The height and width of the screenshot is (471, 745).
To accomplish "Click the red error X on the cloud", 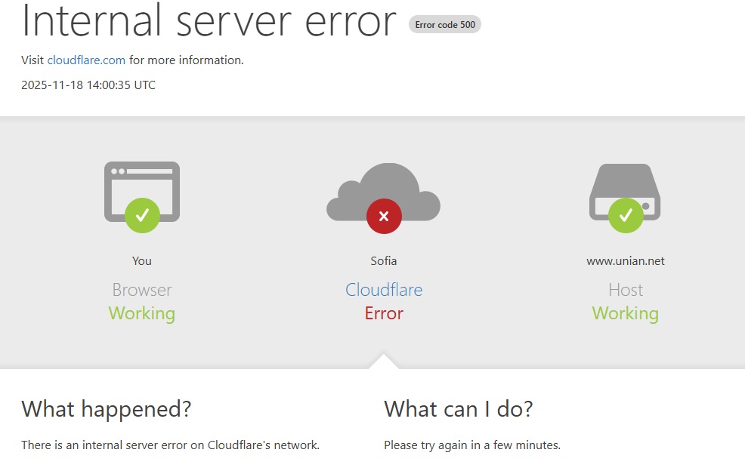I will [x=384, y=216].
